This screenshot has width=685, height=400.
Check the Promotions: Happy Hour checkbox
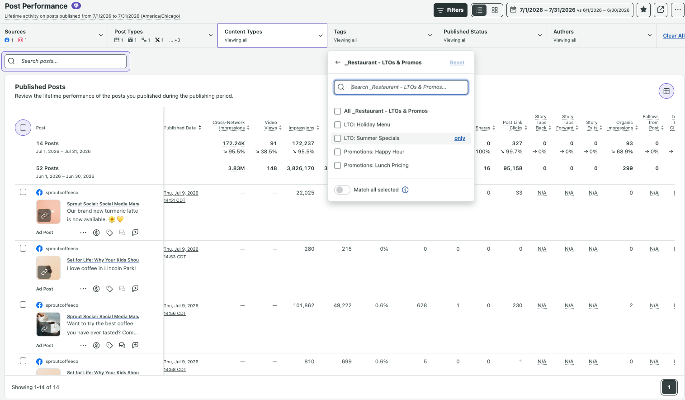click(337, 152)
